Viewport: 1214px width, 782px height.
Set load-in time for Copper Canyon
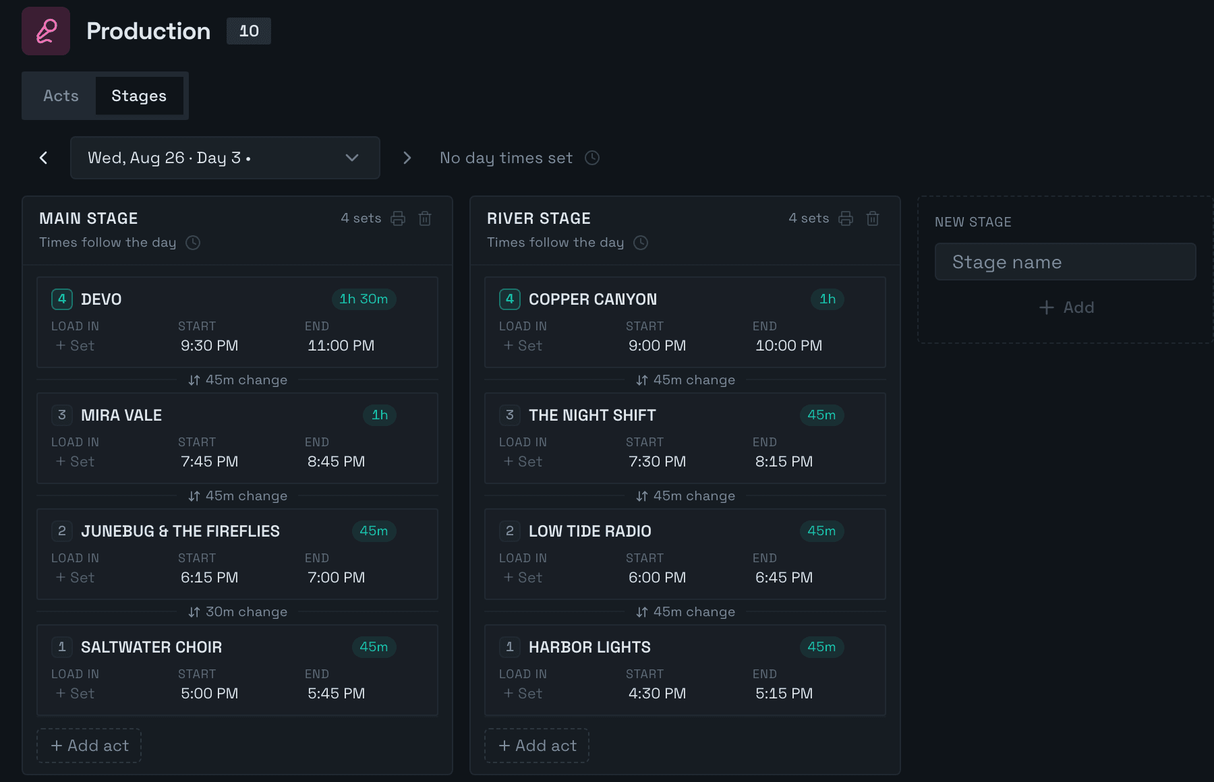pos(523,346)
